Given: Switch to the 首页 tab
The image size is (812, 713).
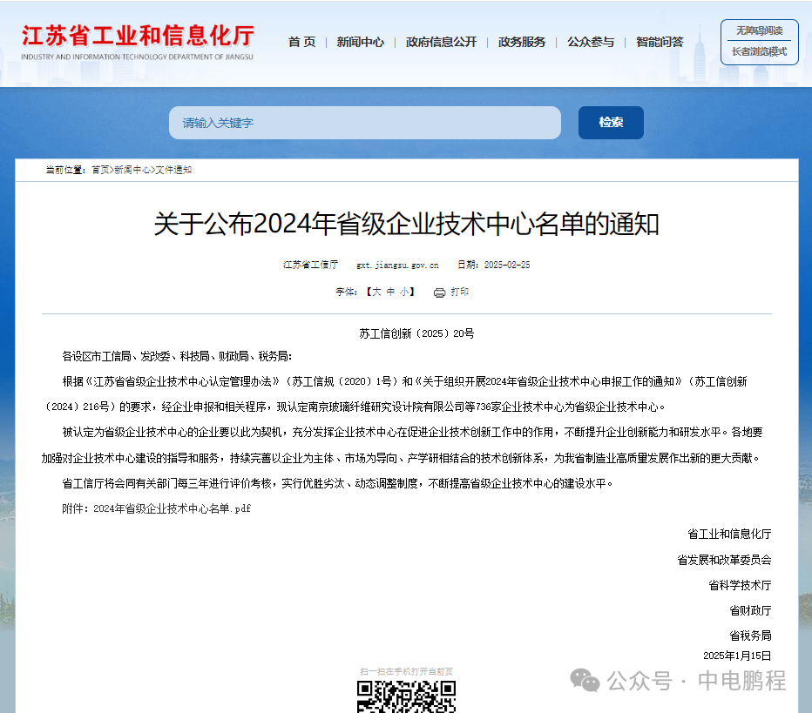Looking at the screenshot, I should tap(301, 41).
